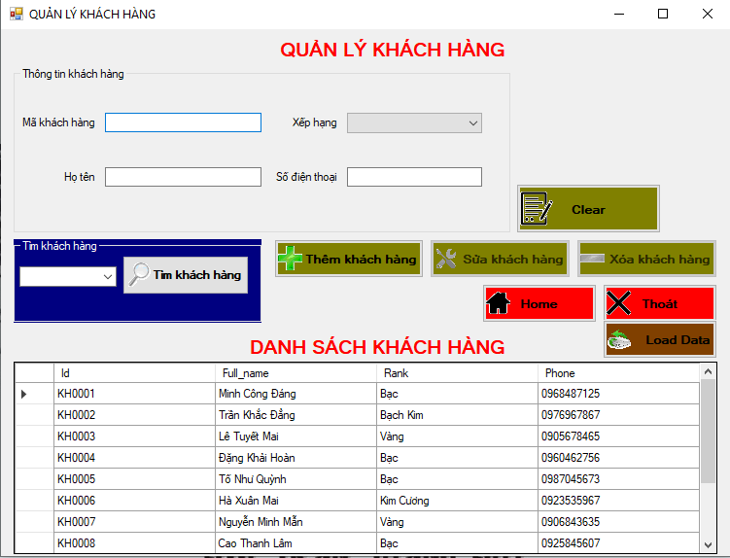730x558 pixels.
Task: Sort by the Full_name column header
Action: tap(296, 373)
